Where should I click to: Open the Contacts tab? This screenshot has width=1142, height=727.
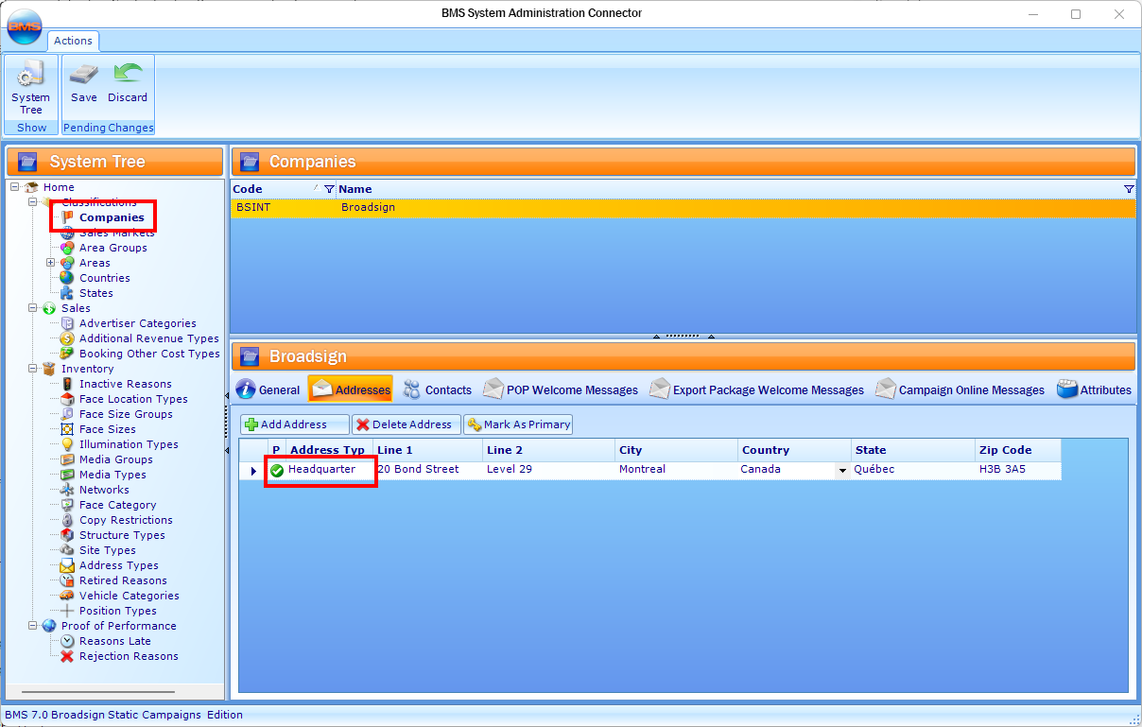tap(437, 389)
